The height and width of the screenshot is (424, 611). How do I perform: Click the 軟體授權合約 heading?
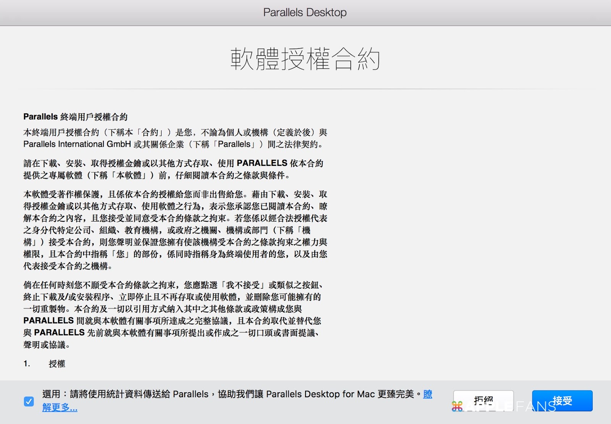coord(305,59)
